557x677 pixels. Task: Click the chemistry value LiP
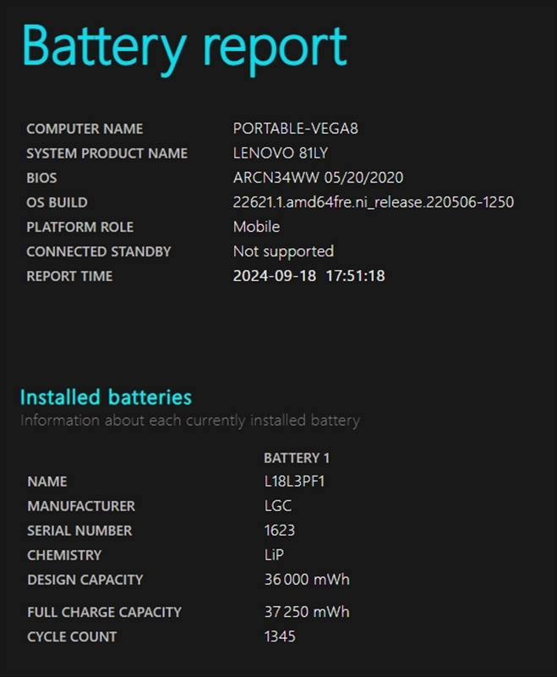point(274,555)
